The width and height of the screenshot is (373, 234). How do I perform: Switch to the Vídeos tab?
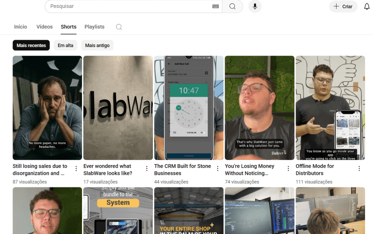(44, 27)
